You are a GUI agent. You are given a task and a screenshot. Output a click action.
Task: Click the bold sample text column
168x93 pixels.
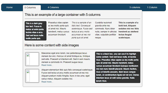click(128, 30)
